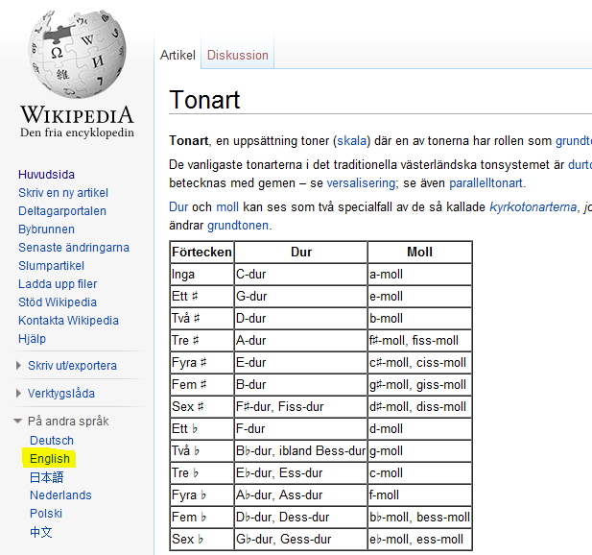Expand the Skriv ut/exportera section
Screen dimensions: 592x555
pos(72,366)
